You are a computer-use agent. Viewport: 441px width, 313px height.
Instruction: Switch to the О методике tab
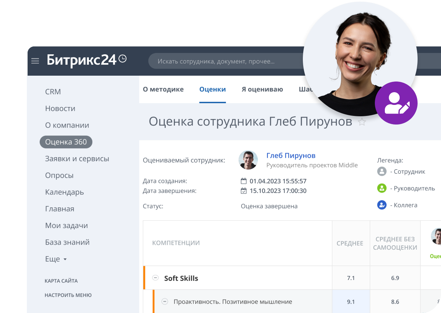click(x=163, y=89)
